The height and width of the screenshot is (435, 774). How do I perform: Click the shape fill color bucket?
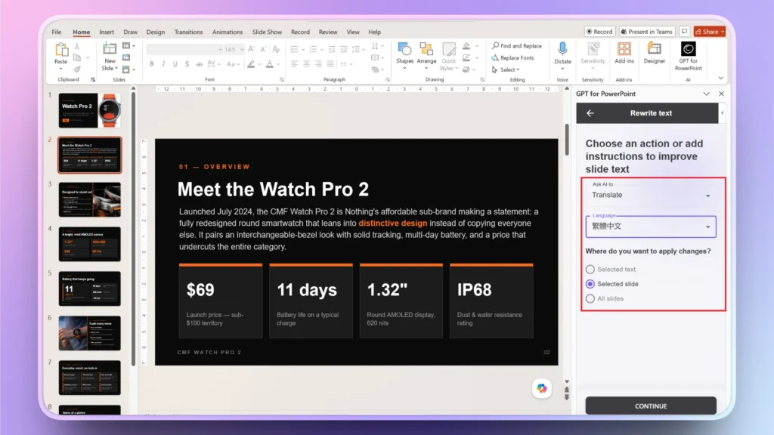tap(466, 46)
